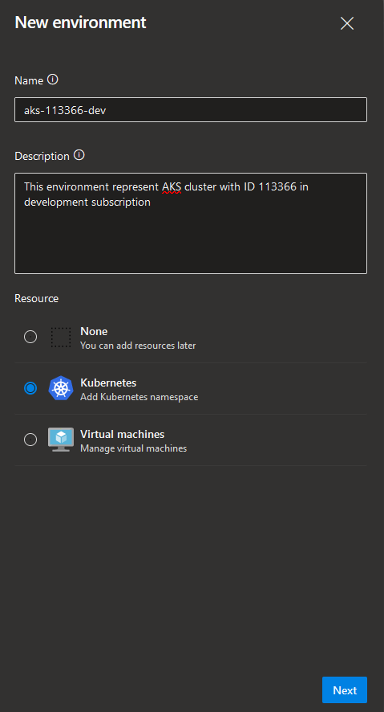Click the 'Manage virtual machines' text

click(x=134, y=448)
